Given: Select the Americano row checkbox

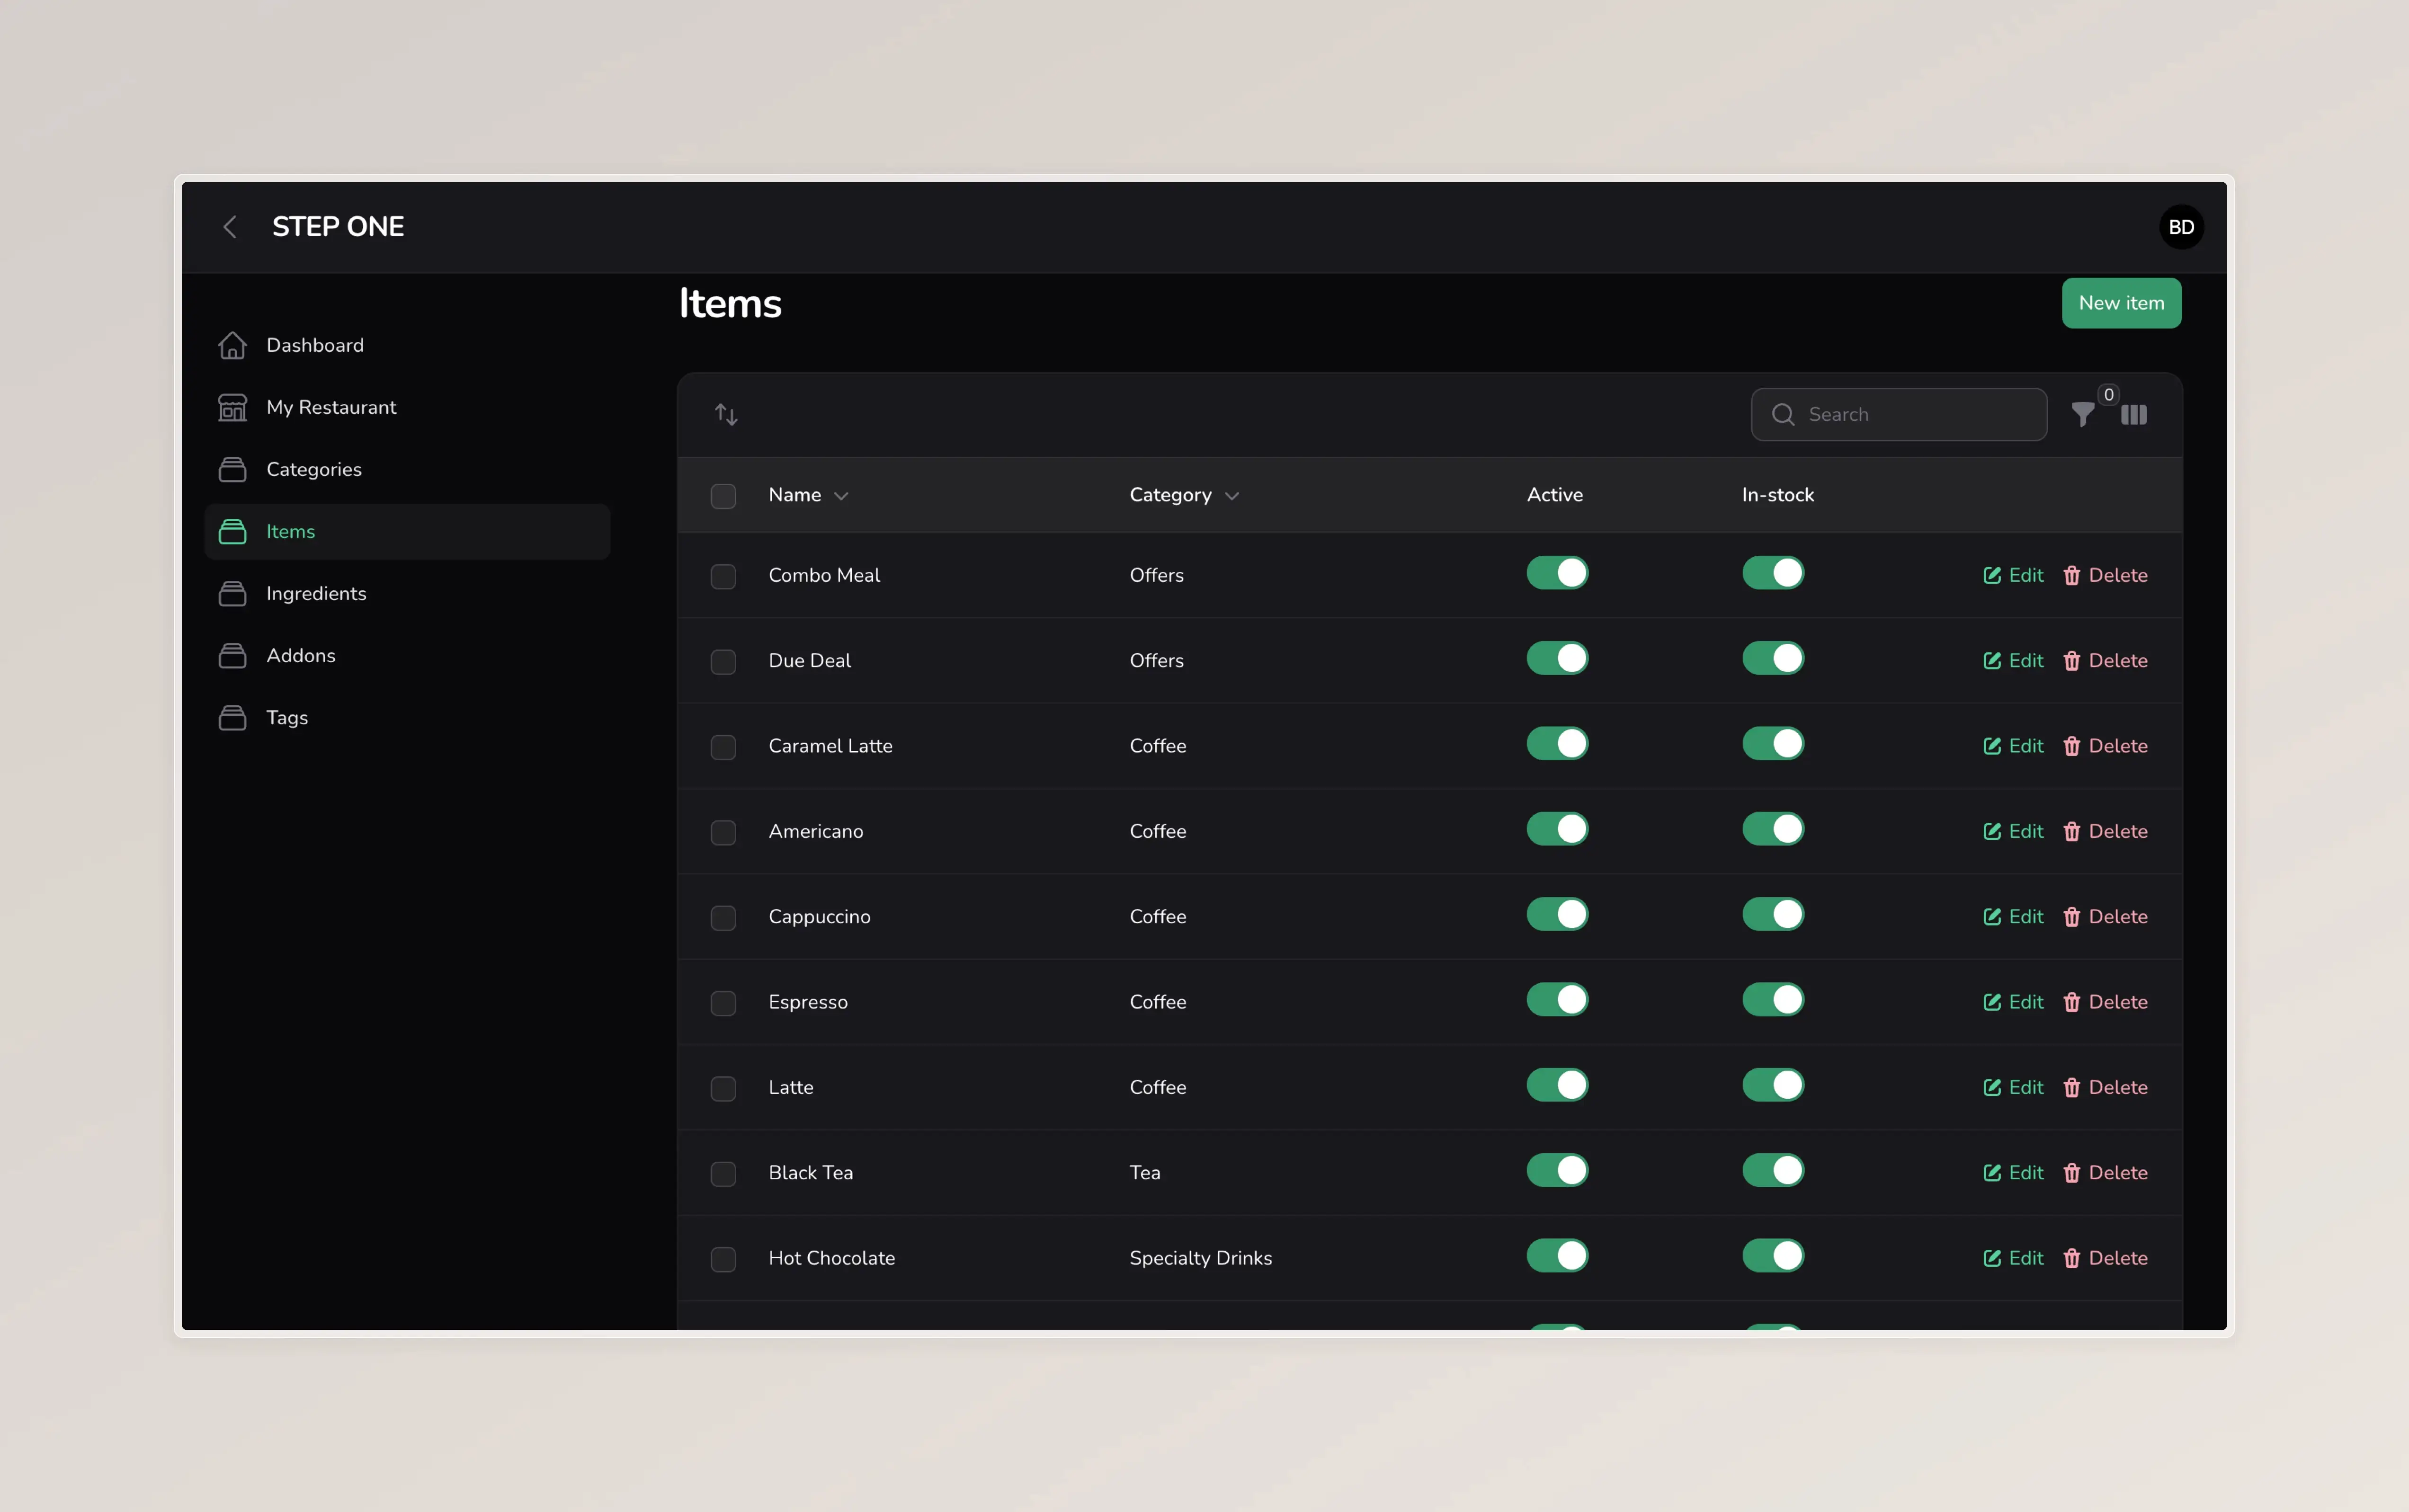Looking at the screenshot, I should [x=723, y=832].
